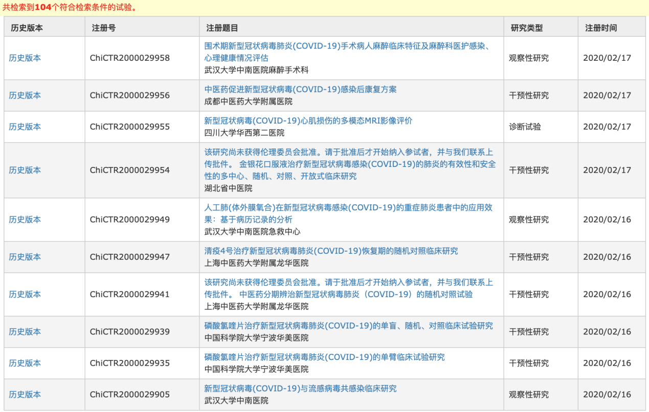The width and height of the screenshot is (649, 412).
Task: View 历史版本 in the ChiCTR2000029941 row
Action: 25,295
